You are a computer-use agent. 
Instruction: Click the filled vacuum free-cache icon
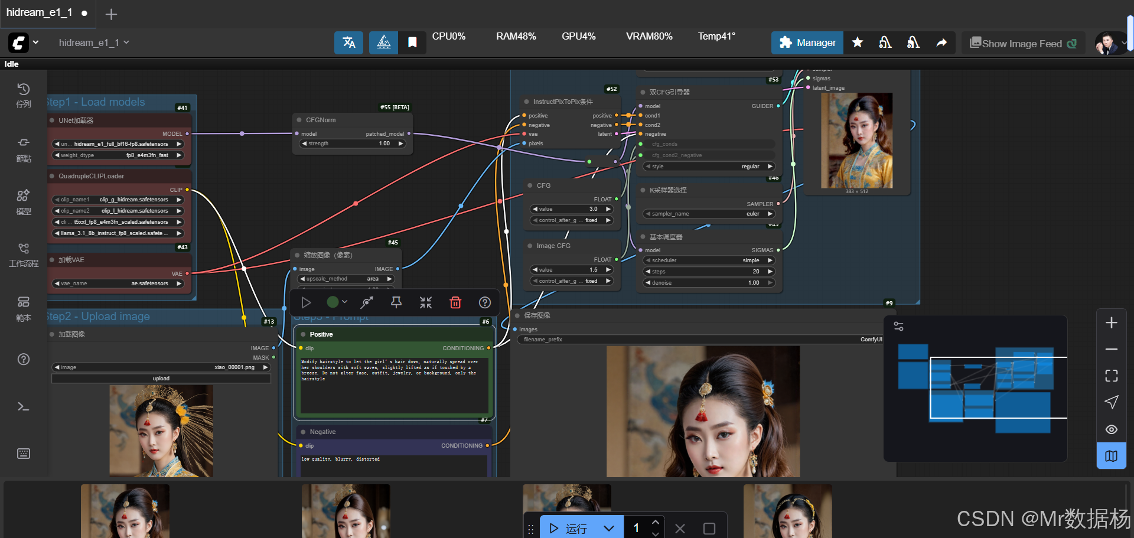[x=913, y=43]
